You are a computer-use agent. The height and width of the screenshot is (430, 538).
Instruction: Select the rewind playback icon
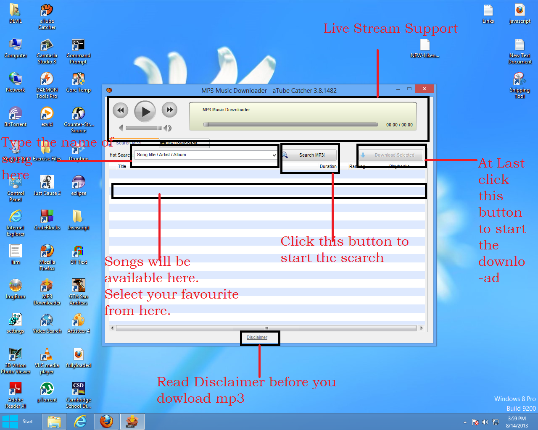click(120, 110)
